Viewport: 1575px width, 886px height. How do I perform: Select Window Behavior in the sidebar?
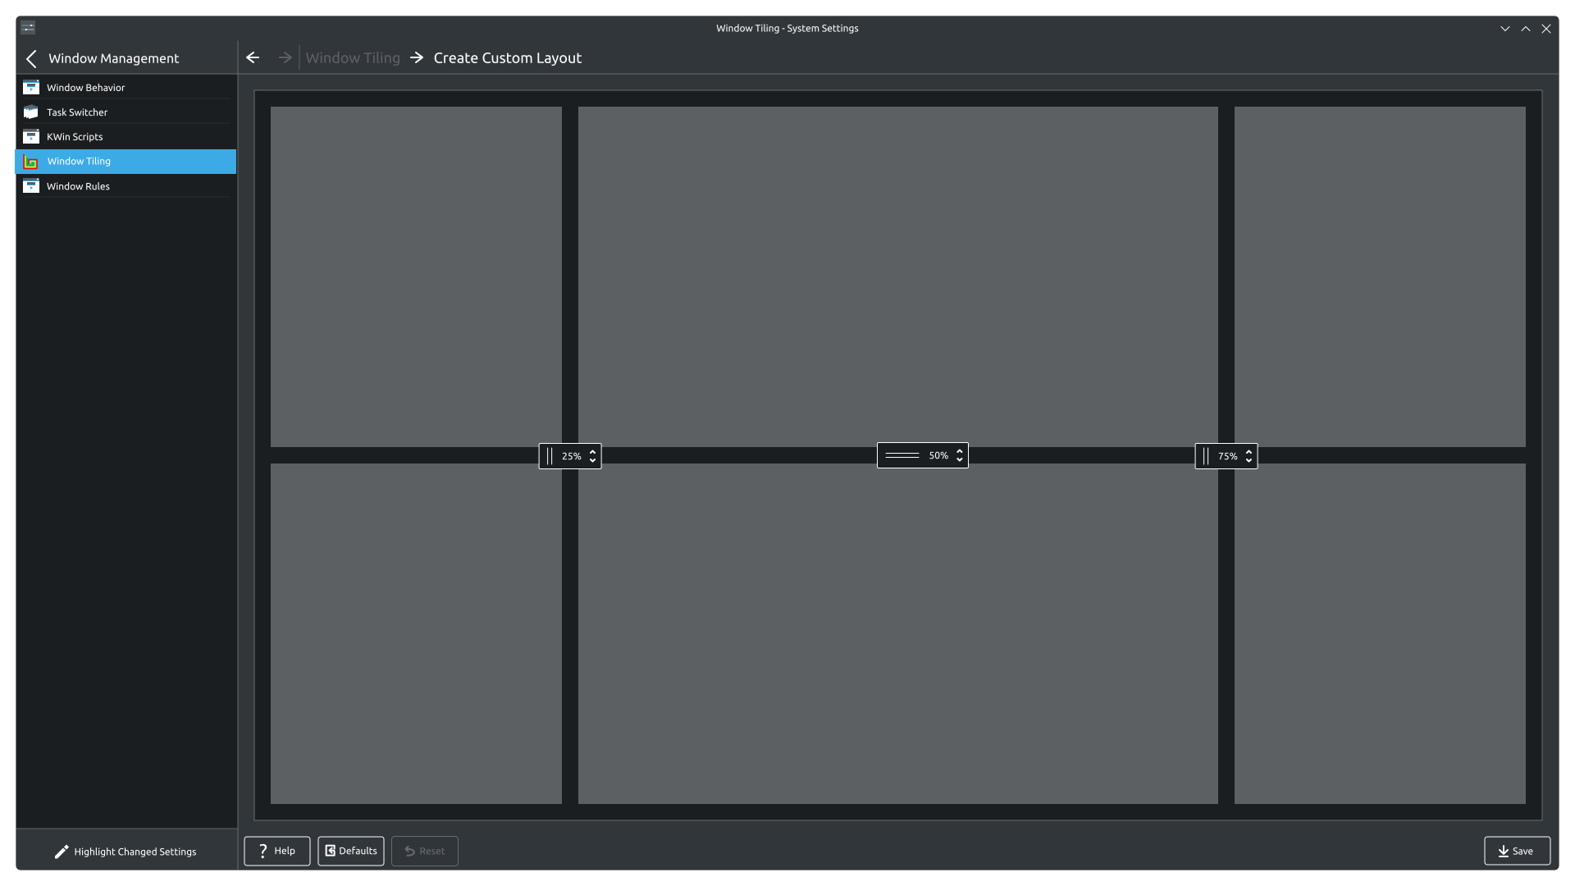pyautogui.click(x=84, y=88)
